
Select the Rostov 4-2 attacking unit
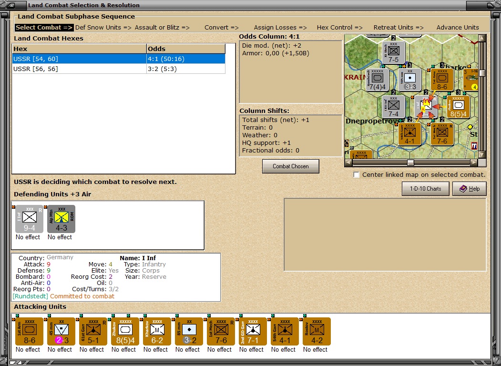tap(317, 331)
